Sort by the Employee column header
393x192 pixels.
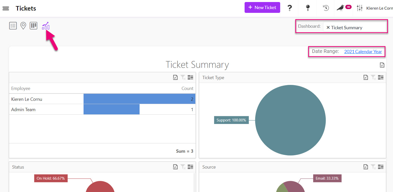click(x=21, y=88)
